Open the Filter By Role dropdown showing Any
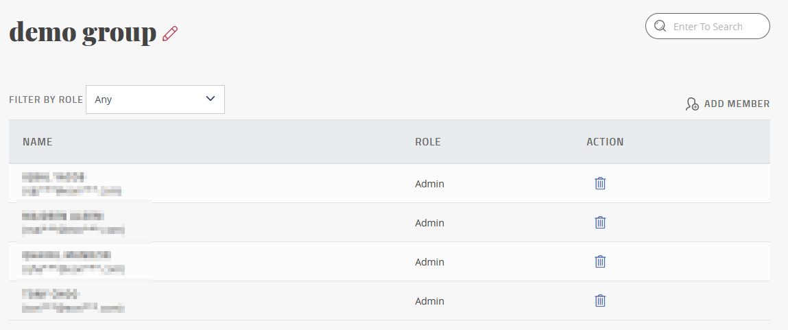Image resolution: width=788 pixels, height=330 pixels. pos(155,99)
